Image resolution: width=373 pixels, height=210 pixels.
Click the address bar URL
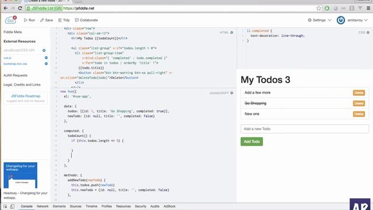79,8
